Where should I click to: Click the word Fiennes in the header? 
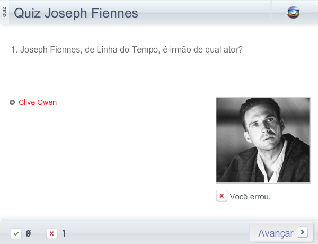click(115, 13)
